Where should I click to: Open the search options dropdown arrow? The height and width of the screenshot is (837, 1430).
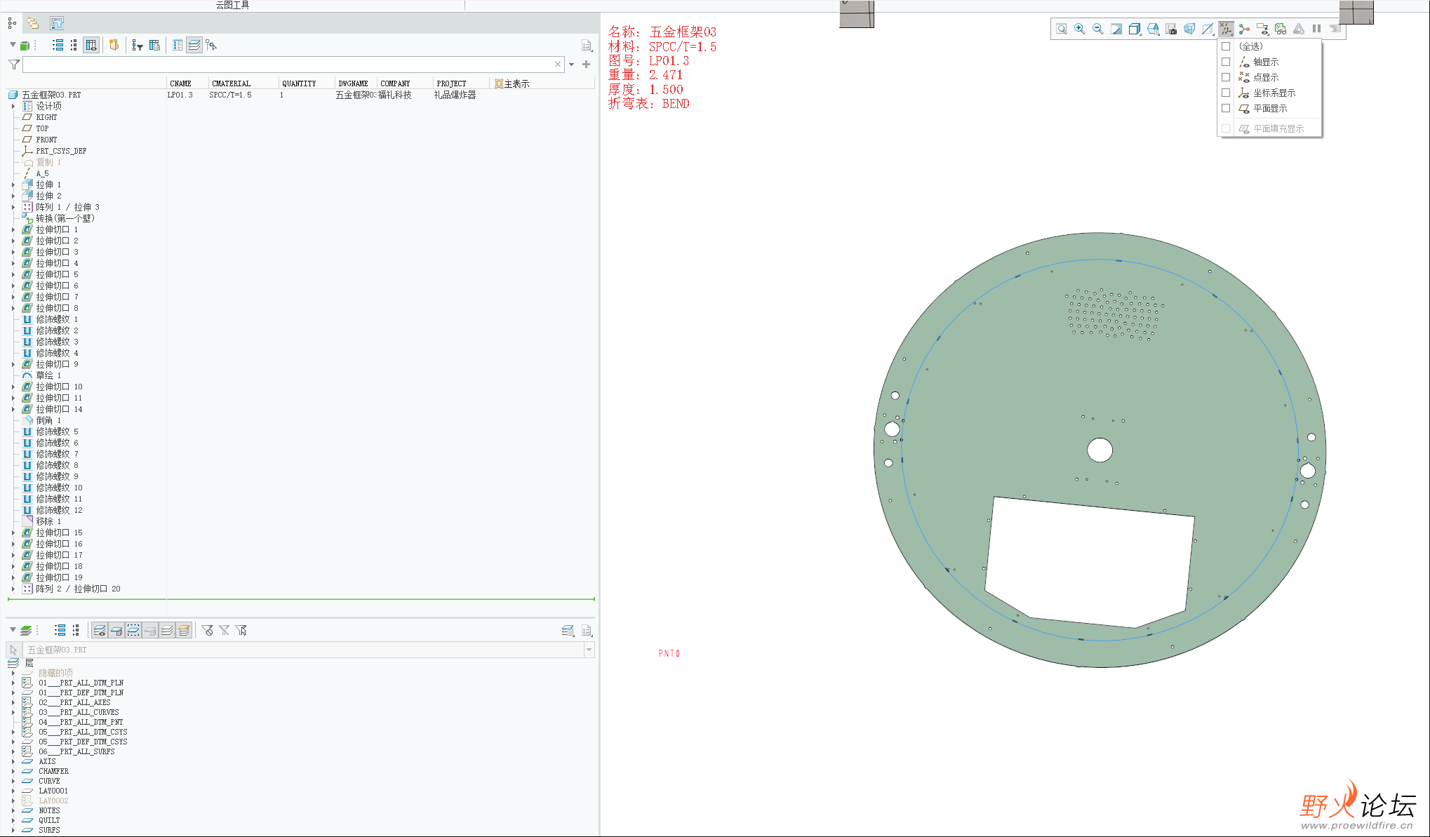(x=571, y=65)
